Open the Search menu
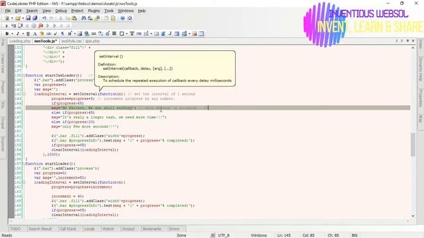 [32, 11]
